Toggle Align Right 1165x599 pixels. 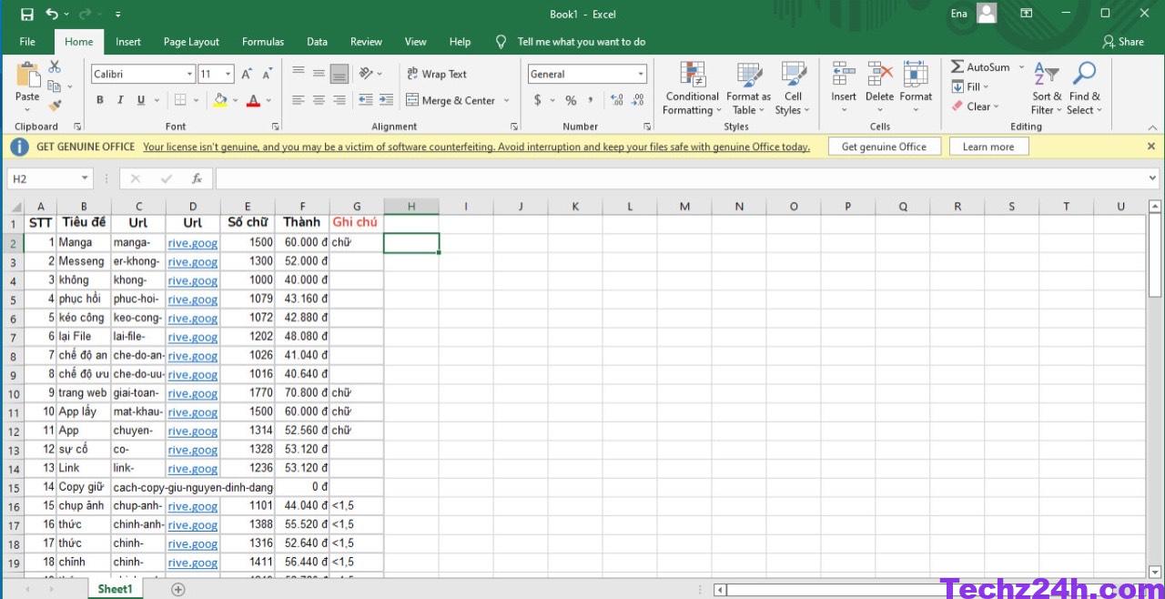[x=339, y=100]
